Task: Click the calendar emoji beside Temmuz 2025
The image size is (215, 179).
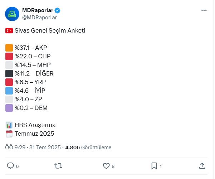Action: pyautogui.click(x=9, y=134)
